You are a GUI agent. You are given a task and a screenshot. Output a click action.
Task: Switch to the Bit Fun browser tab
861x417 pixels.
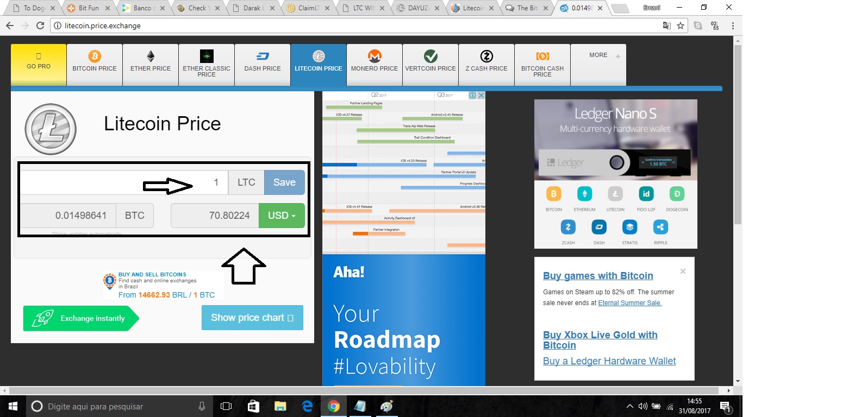[x=88, y=8]
